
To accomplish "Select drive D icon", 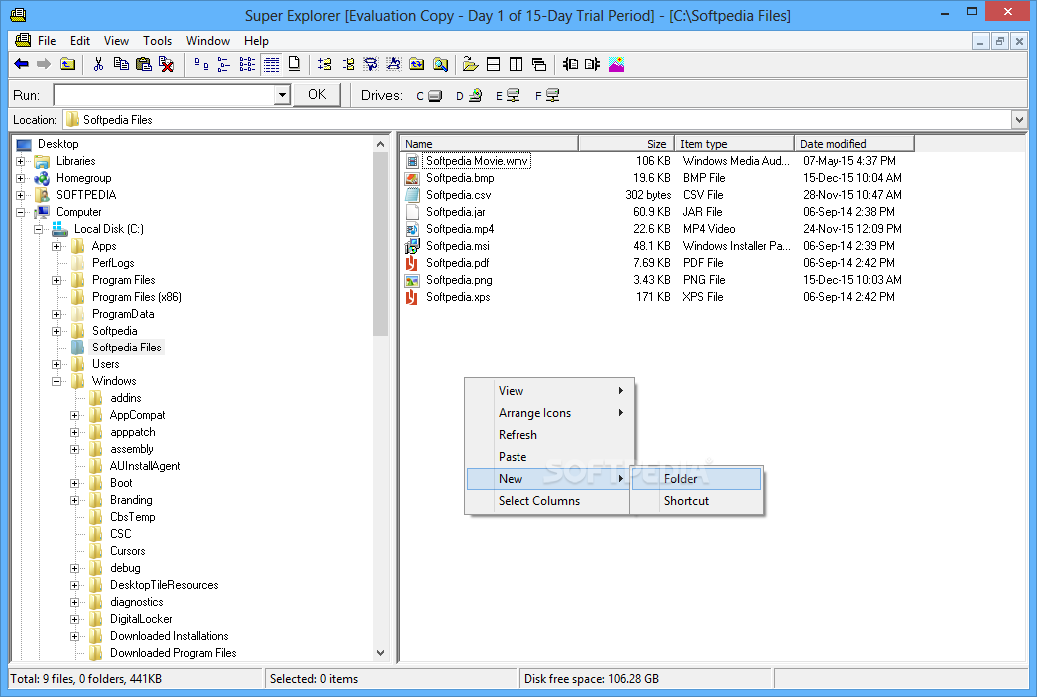I will click(x=469, y=96).
